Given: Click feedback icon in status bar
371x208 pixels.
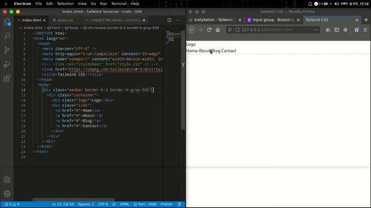Looking at the screenshot, I should [179, 204].
